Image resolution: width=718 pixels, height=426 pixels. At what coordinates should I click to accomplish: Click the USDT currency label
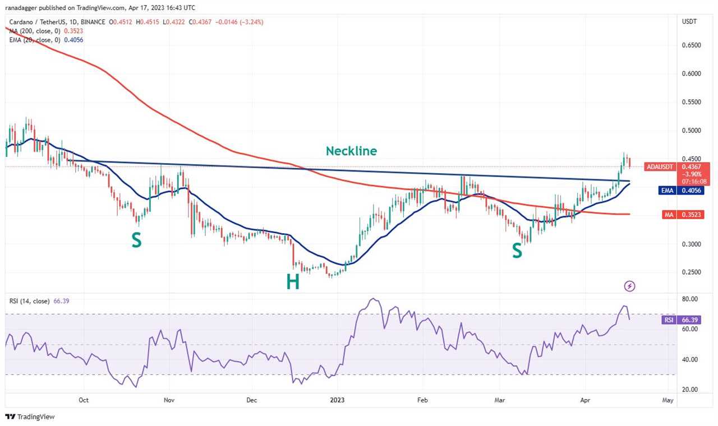tap(689, 21)
